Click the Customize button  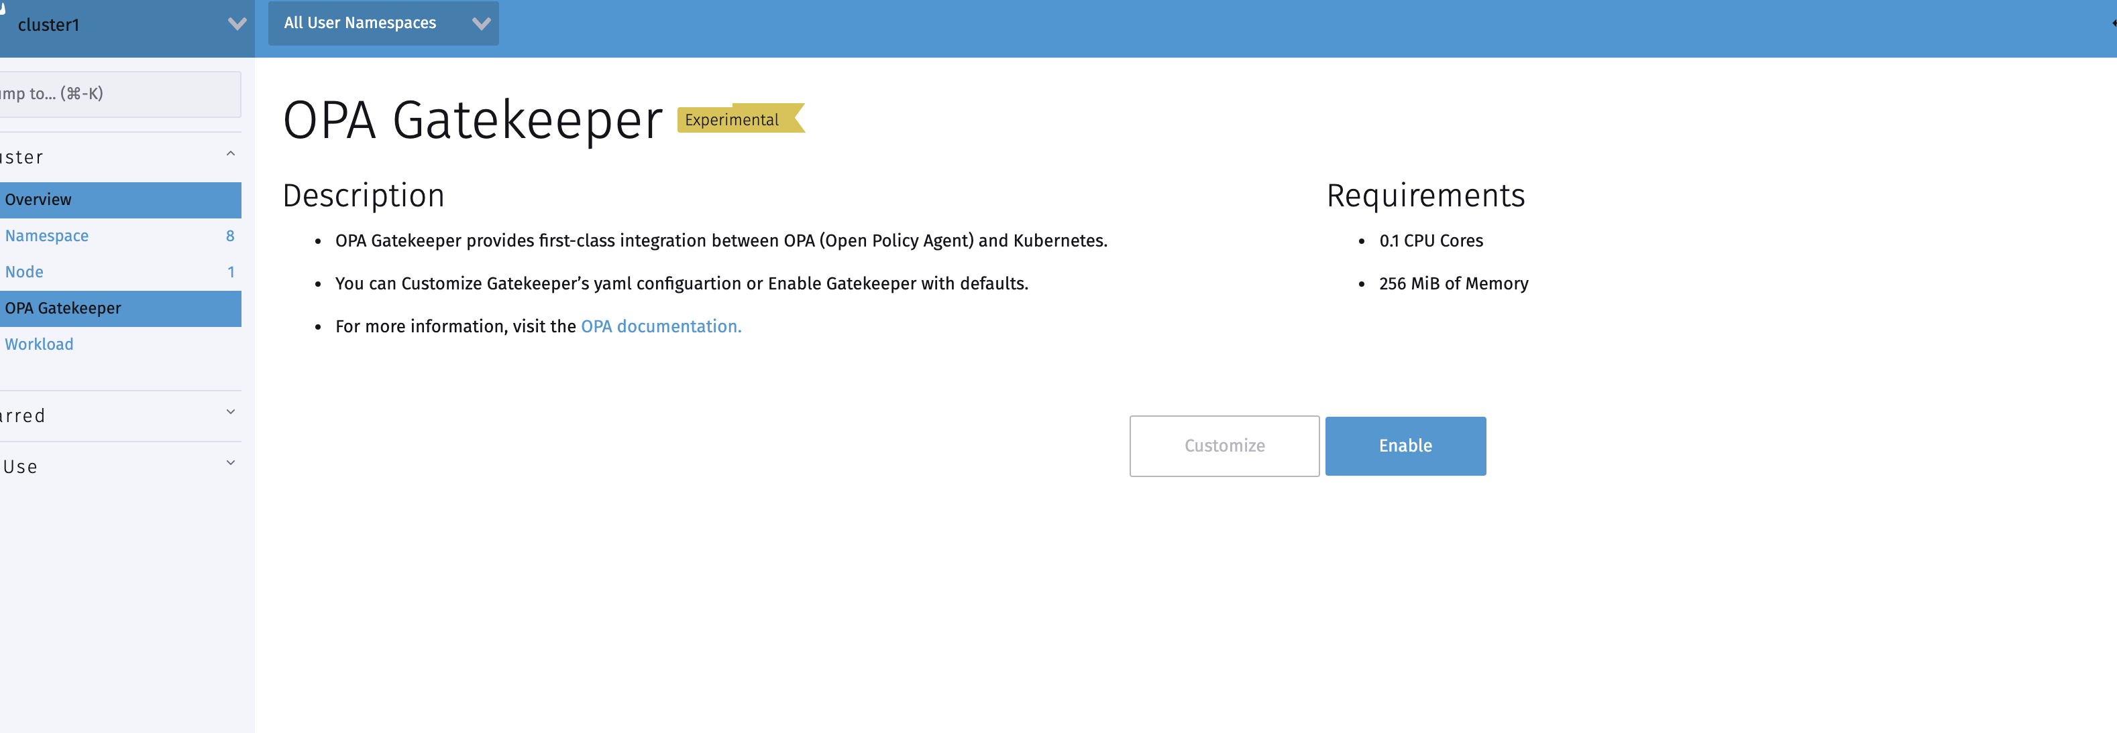[1224, 446]
